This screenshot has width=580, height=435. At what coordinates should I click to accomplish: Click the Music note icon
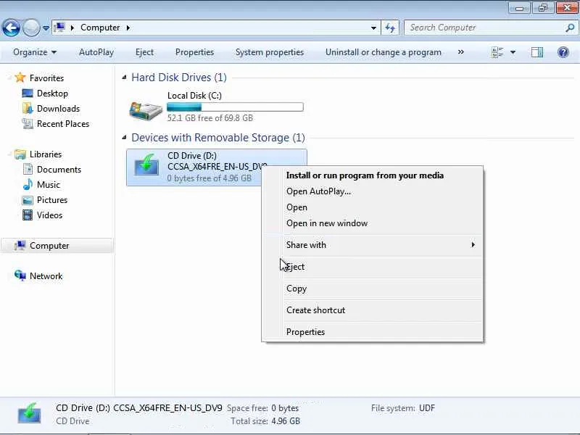(28, 184)
